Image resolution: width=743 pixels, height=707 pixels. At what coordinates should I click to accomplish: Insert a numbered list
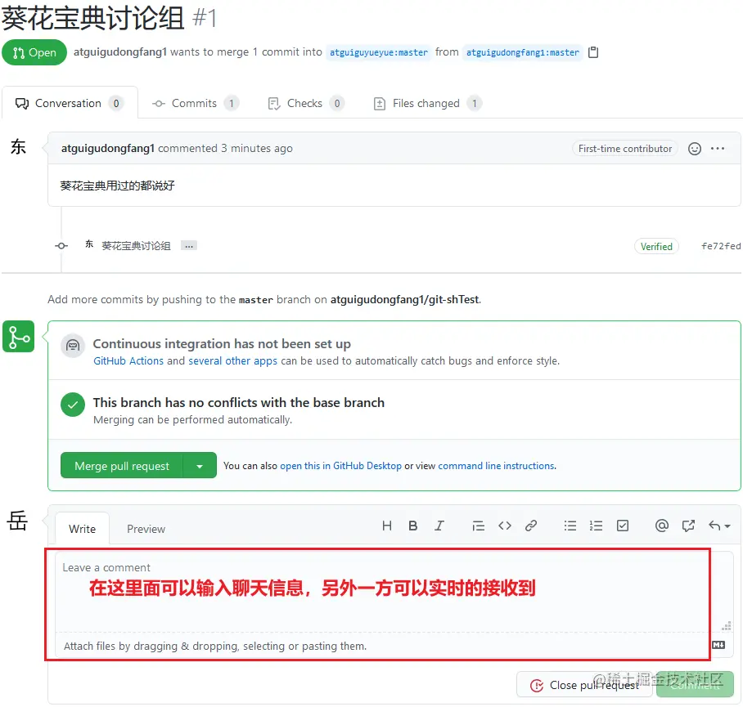point(596,526)
